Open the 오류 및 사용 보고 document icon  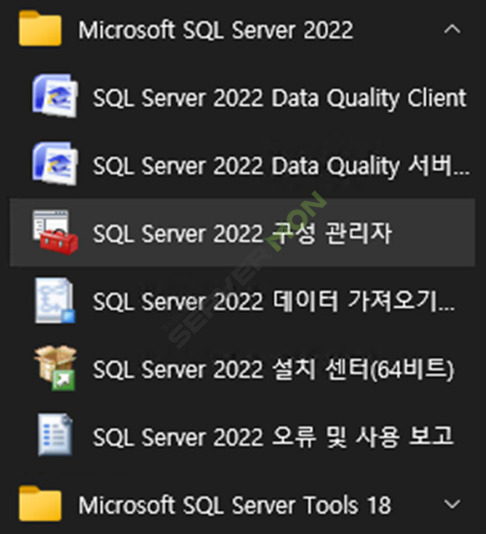55,435
